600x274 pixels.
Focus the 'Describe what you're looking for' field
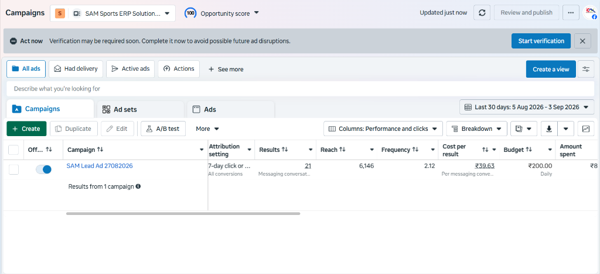(301, 89)
